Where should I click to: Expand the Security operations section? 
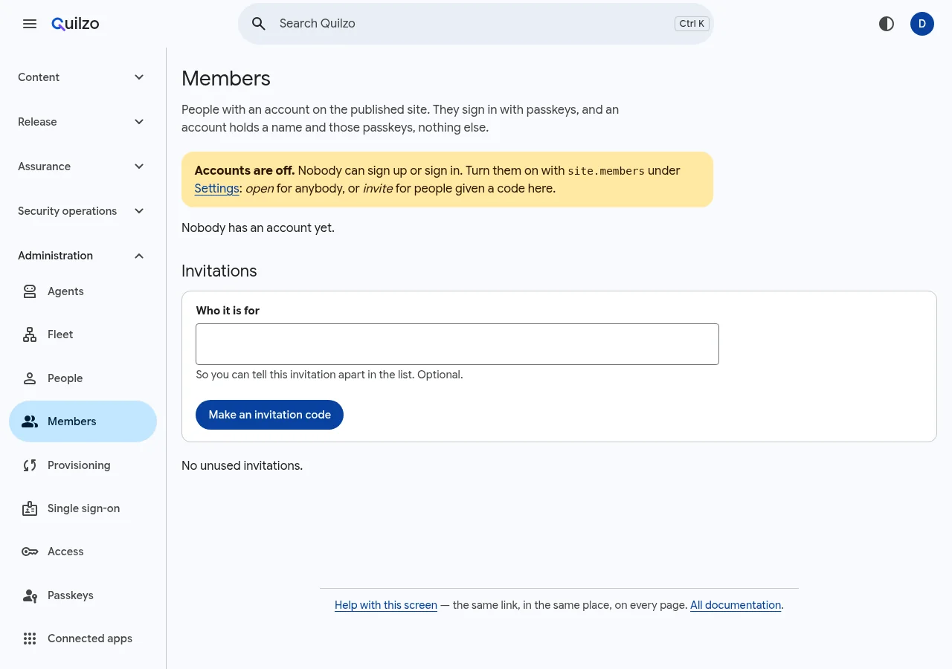[x=83, y=211]
